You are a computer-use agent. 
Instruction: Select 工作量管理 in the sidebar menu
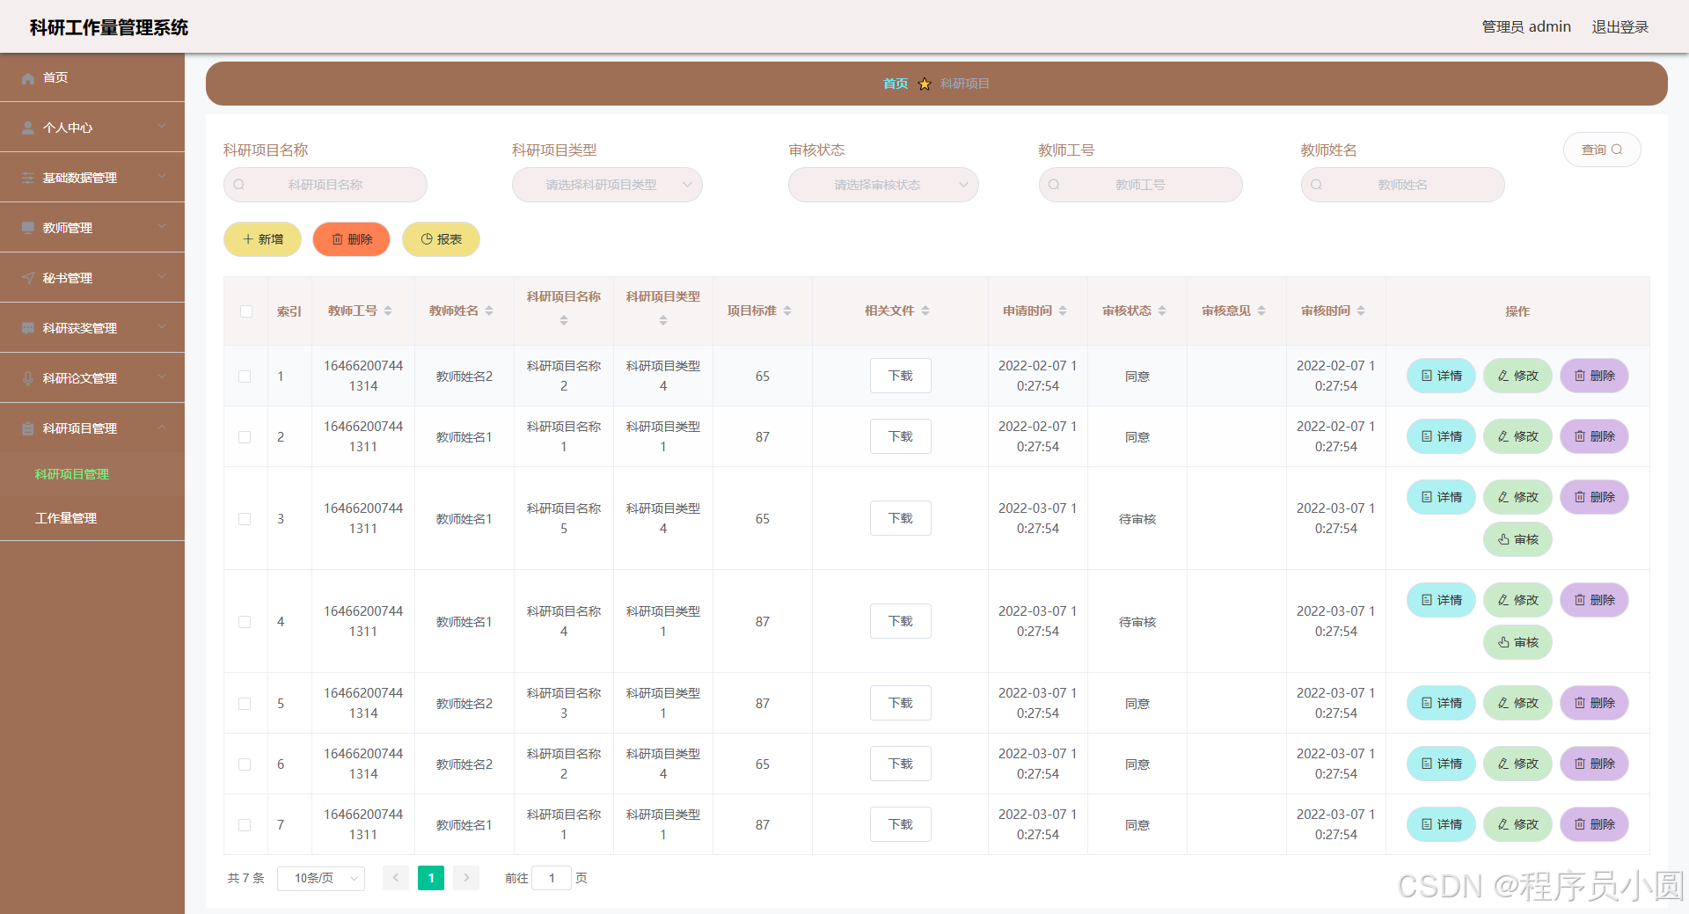66,518
